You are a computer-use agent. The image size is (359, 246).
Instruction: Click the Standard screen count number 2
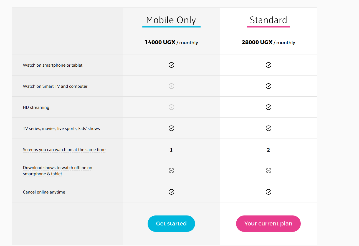[x=268, y=150]
